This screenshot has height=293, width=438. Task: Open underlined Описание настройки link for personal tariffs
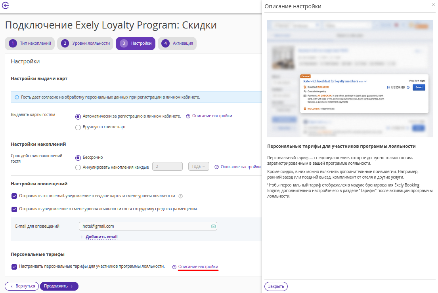tap(198, 267)
